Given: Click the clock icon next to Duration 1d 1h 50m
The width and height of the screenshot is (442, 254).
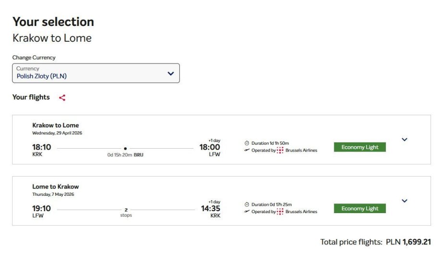Looking at the screenshot, I should [x=247, y=143].
